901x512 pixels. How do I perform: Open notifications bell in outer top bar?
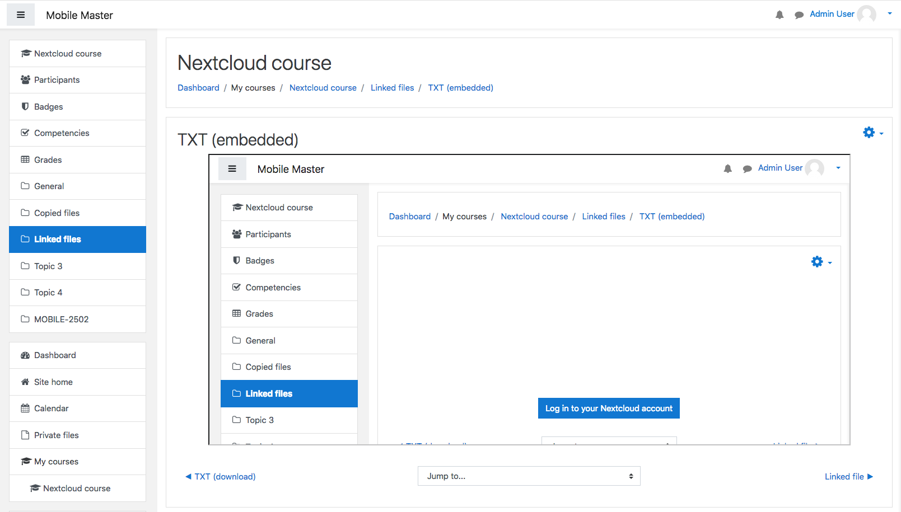pos(779,15)
